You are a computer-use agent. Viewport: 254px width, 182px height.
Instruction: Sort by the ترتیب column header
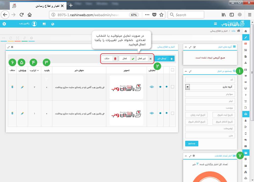pos(34,71)
